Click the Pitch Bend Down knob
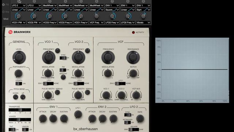The image size is (234, 132). 15,97
